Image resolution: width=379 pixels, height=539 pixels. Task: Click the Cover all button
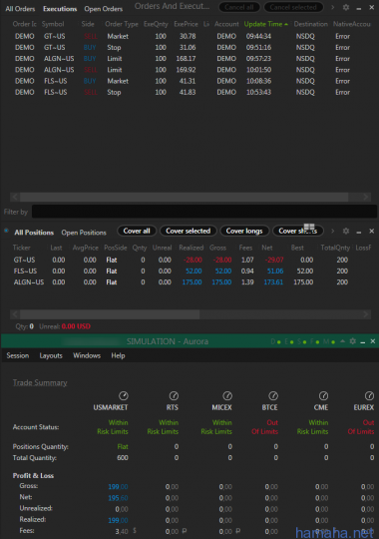137,231
